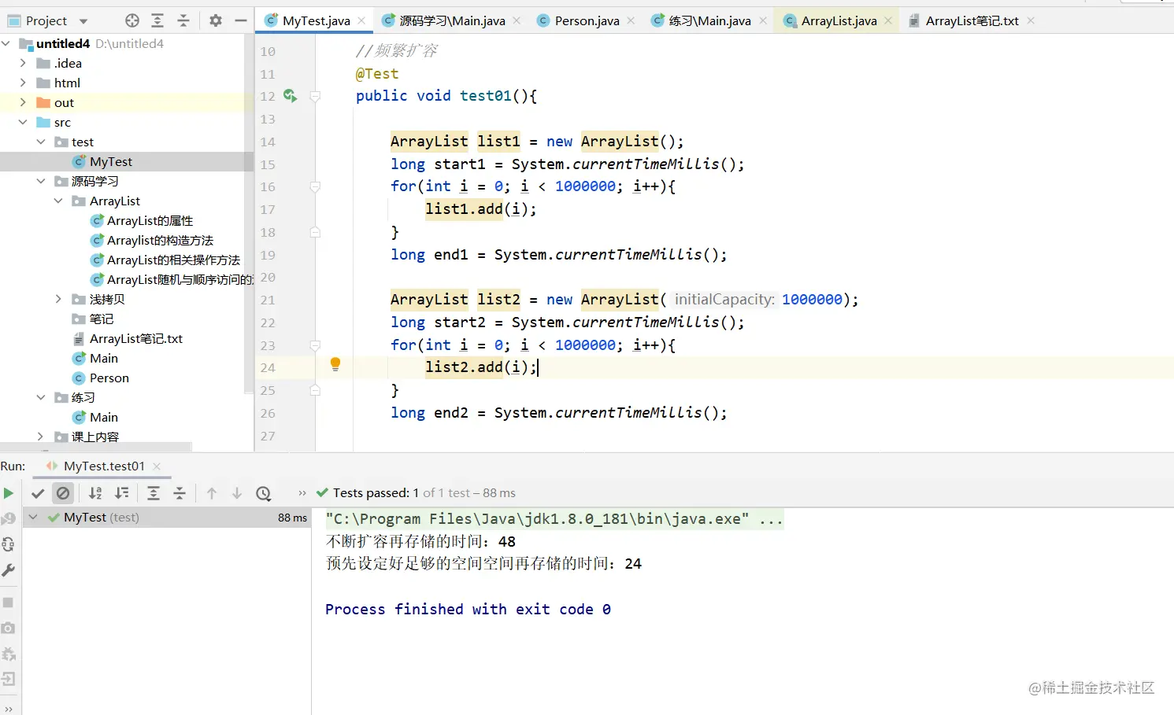Image resolution: width=1174 pixels, height=715 pixels.
Task: Collapse the src folder
Action: pyautogui.click(x=23, y=122)
